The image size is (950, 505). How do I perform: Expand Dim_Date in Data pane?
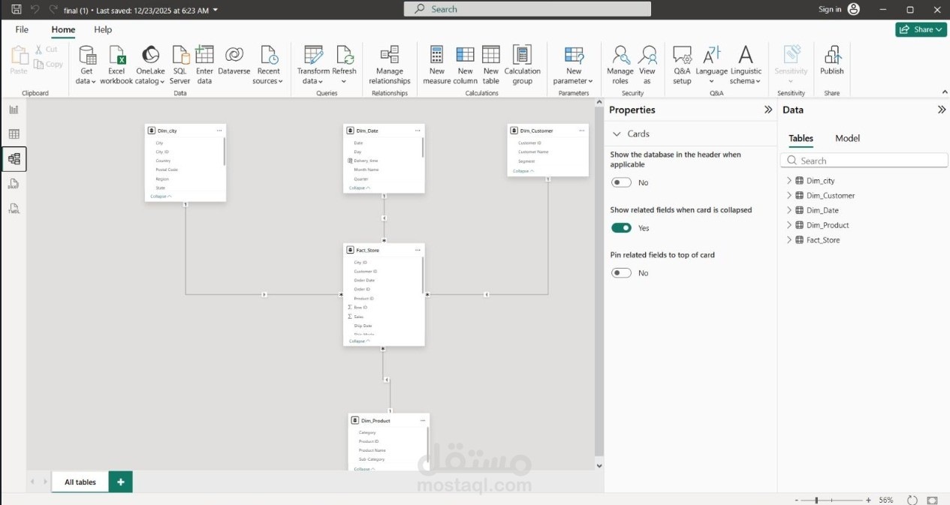click(789, 210)
